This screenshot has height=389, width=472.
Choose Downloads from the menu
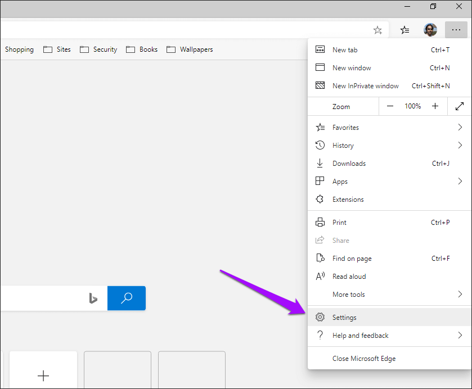point(349,164)
